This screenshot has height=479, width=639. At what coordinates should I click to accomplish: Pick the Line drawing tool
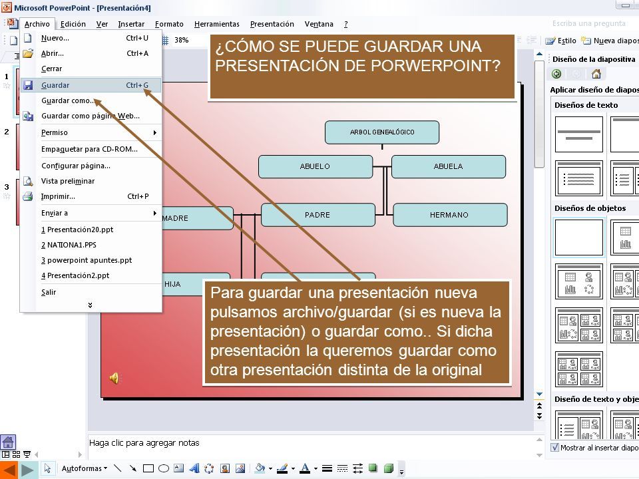117,468
